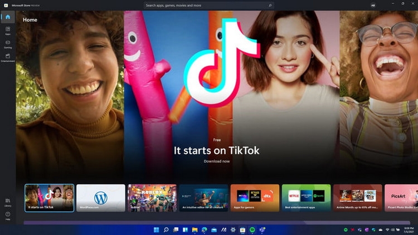Open Help in the sidebar

tap(8, 216)
